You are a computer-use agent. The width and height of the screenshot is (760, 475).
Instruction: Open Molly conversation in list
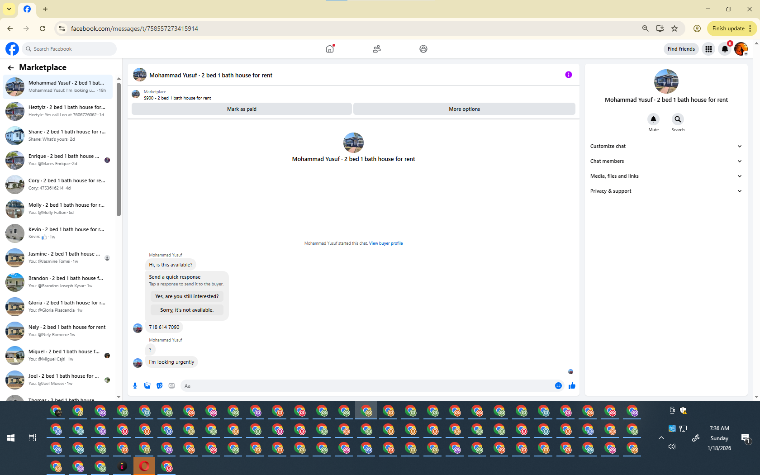58,209
